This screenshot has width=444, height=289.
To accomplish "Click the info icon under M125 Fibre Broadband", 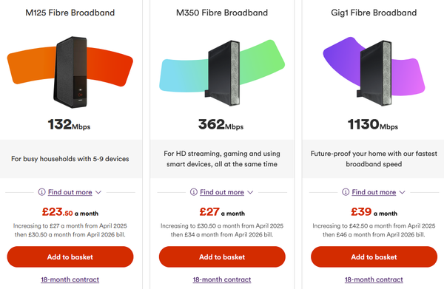I will 41,192.
